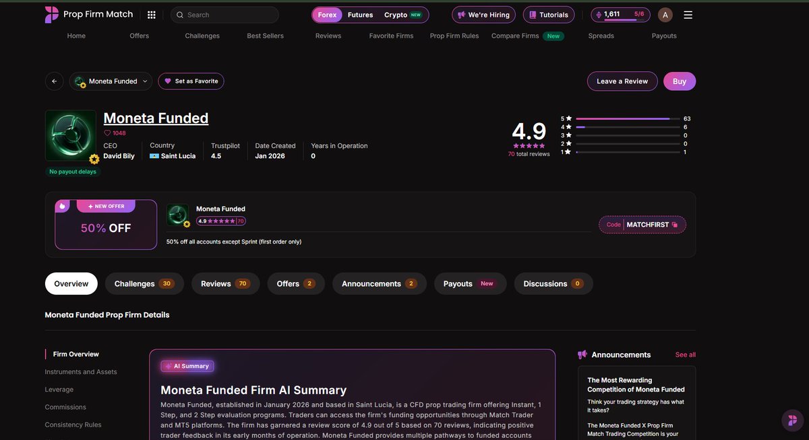Open Prop Firm Rules nav item
This screenshot has height=440, width=809.
pos(454,36)
